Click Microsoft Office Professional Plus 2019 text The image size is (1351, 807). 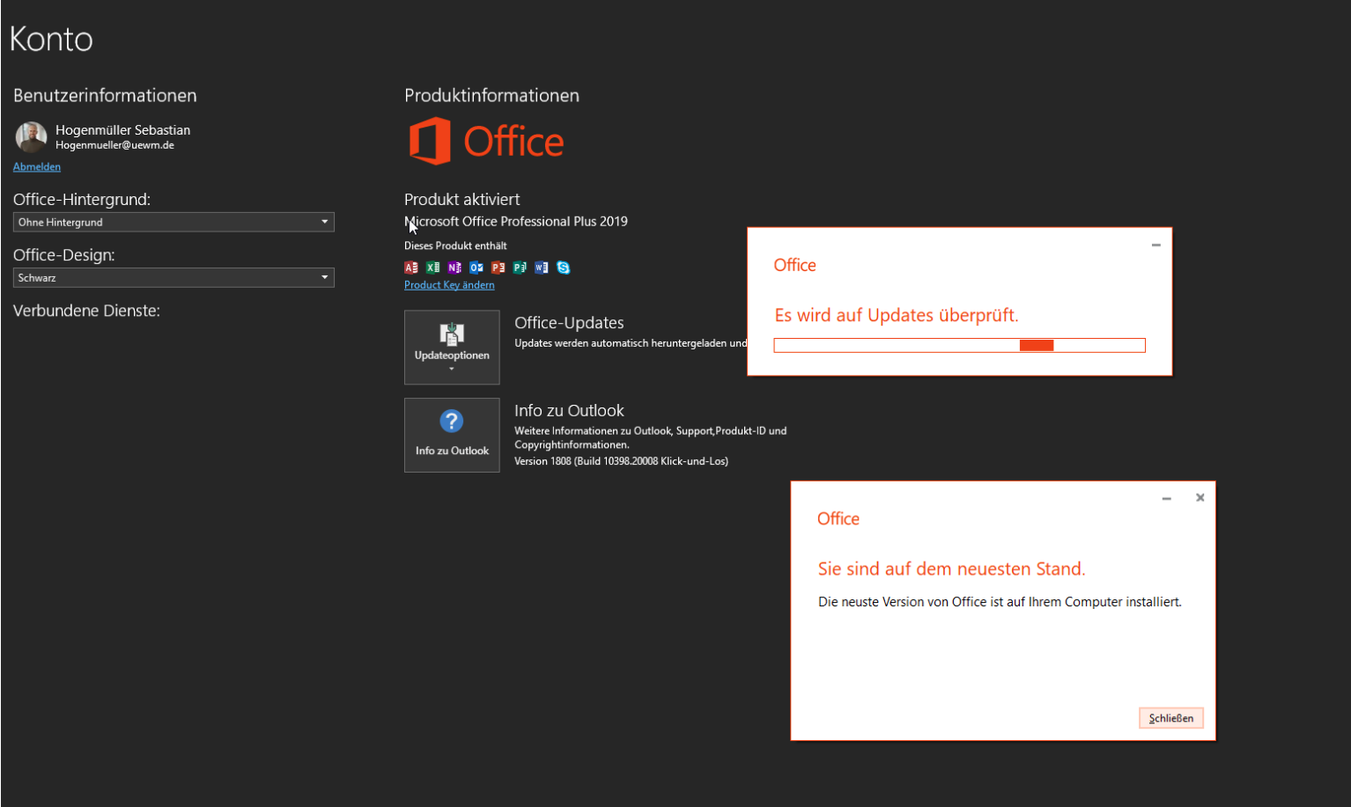[x=516, y=222]
